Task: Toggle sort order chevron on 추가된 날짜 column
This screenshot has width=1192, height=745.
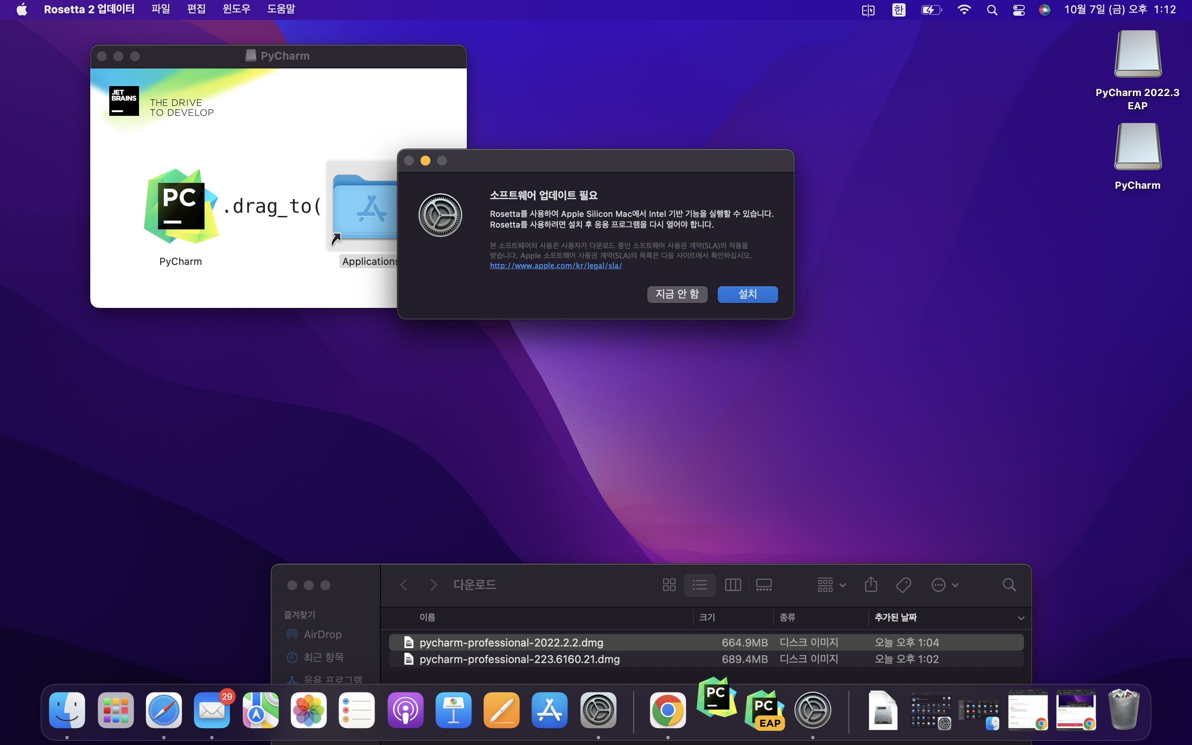Action: [x=1021, y=618]
